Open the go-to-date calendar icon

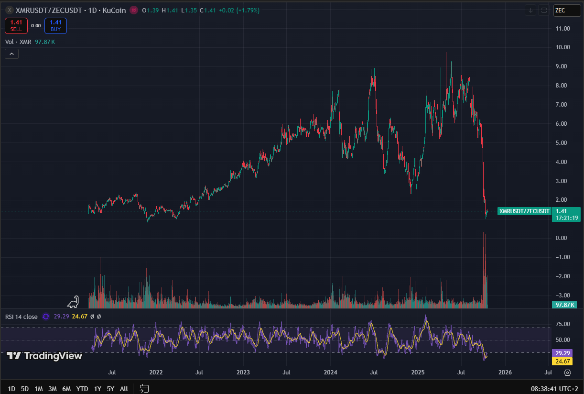tap(144, 389)
